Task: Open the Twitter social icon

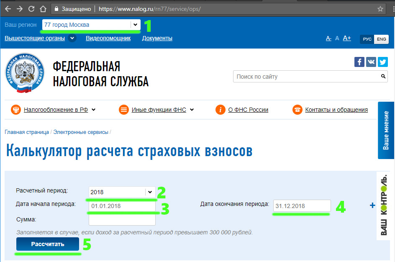Action: [x=382, y=62]
